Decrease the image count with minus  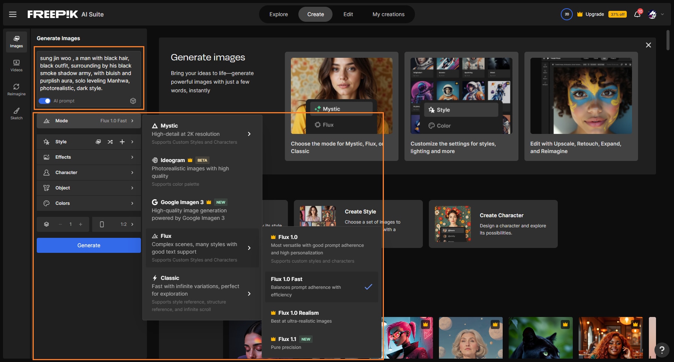pyautogui.click(x=60, y=224)
